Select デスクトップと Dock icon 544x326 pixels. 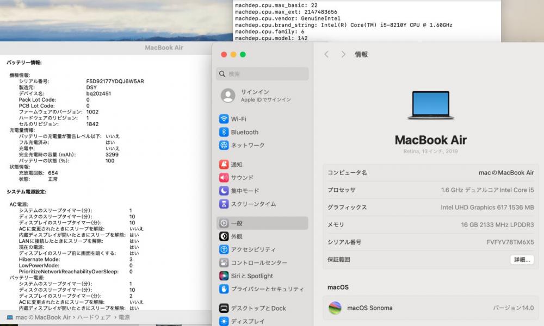(224, 308)
